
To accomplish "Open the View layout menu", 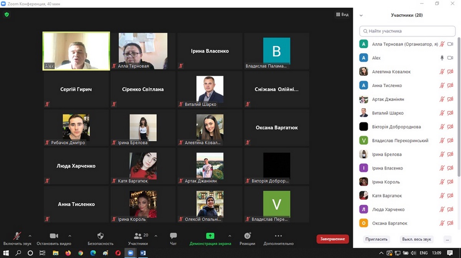I will [342, 15].
